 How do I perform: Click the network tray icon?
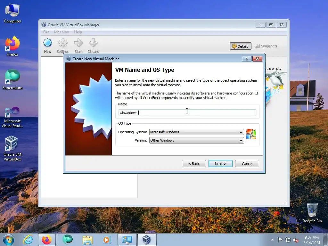click(288, 240)
